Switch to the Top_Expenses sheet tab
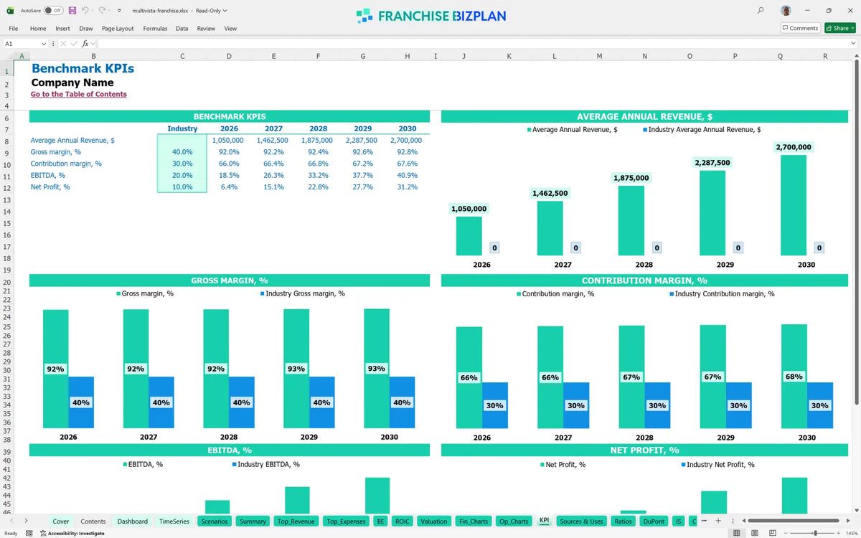The width and height of the screenshot is (861, 538). (345, 522)
